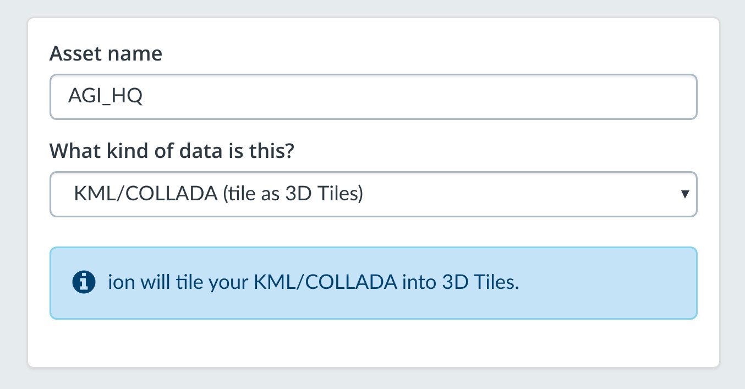Click the blank middle area of the data type select box

[x=495, y=194]
